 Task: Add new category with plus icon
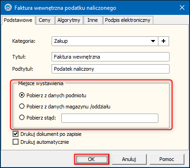(x=164, y=41)
